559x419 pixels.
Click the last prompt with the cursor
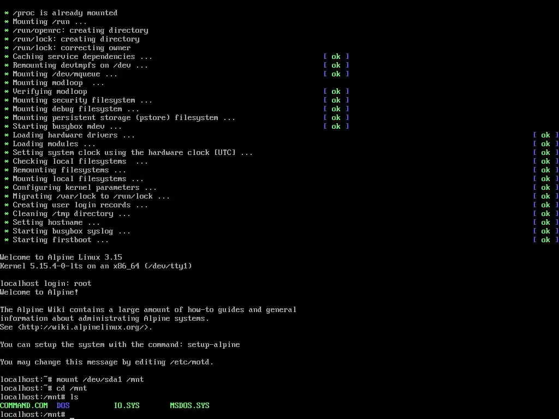(37, 415)
